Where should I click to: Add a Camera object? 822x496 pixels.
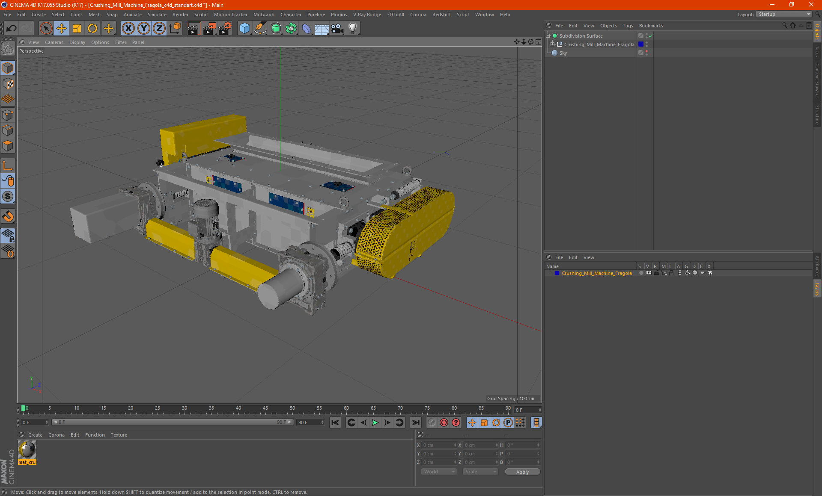(337, 29)
